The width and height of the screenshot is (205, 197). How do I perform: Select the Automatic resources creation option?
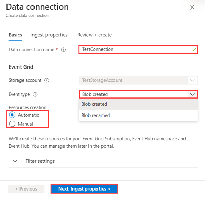point(13,115)
